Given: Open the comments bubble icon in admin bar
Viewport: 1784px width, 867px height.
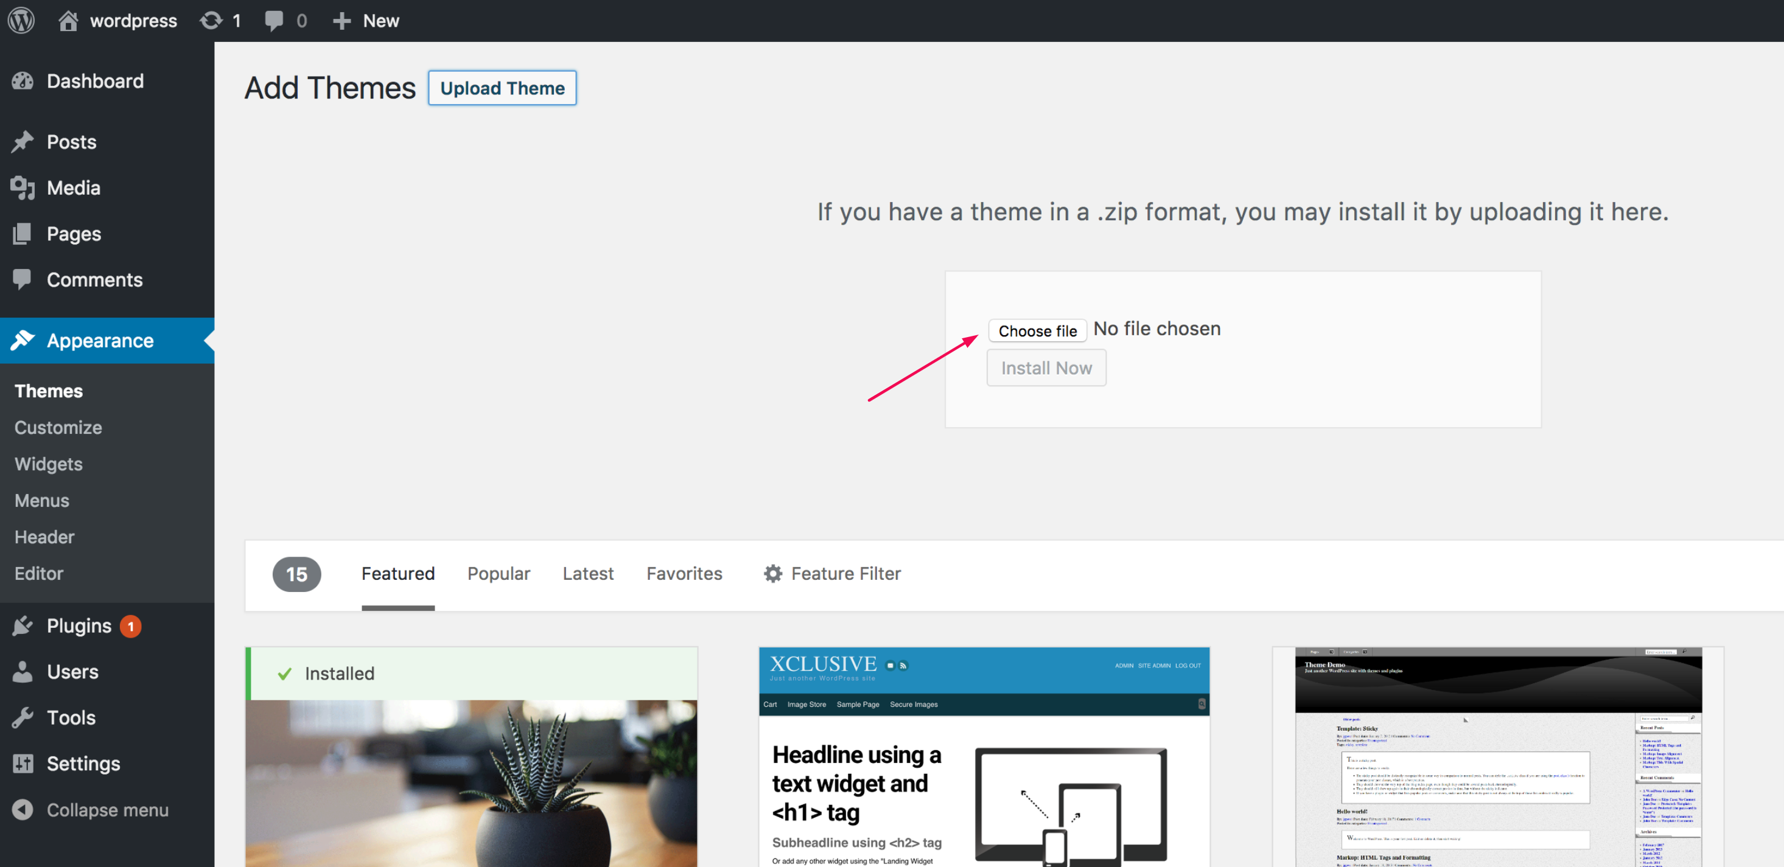Looking at the screenshot, I should point(273,21).
